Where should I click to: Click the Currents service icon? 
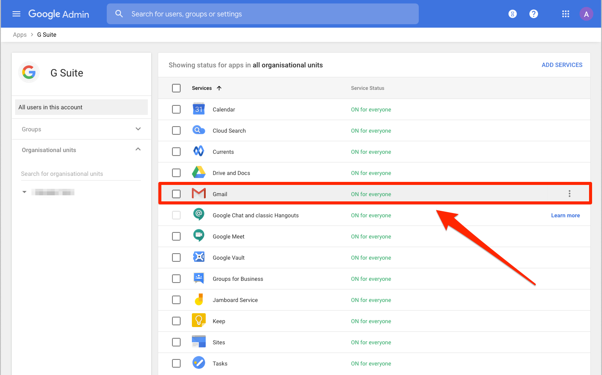point(199,152)
